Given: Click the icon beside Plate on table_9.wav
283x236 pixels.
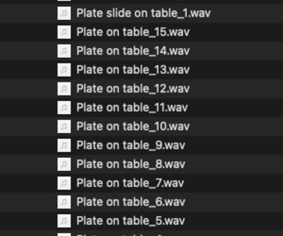Looking at the screenshot, I should 64,145.
